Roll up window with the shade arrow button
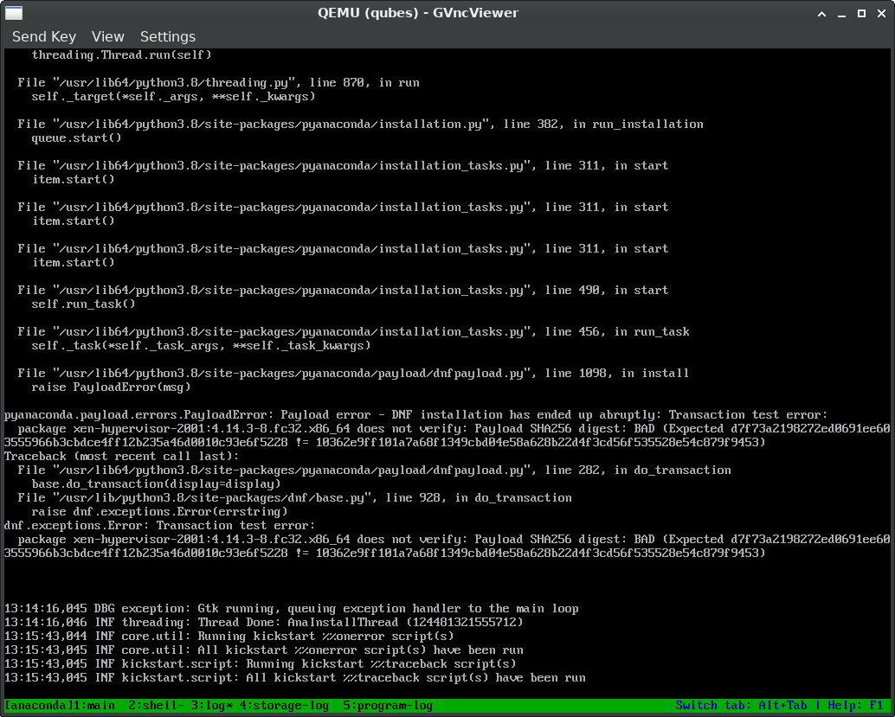This screenshot has width=895, height=717. [821, 13]
